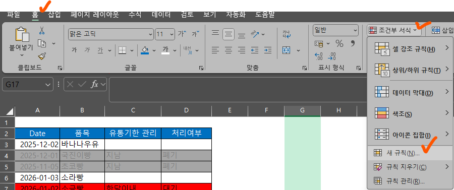Click the Paste (붙여넣기) clipboard icon

coord(22,35)
